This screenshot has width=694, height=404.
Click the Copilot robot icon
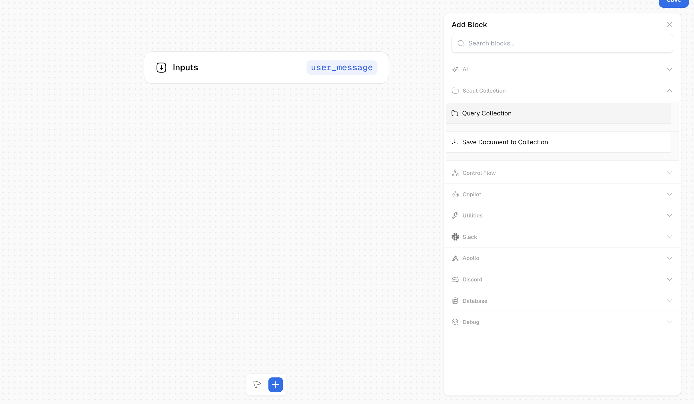pyautogui.click(x=455, y=194)
